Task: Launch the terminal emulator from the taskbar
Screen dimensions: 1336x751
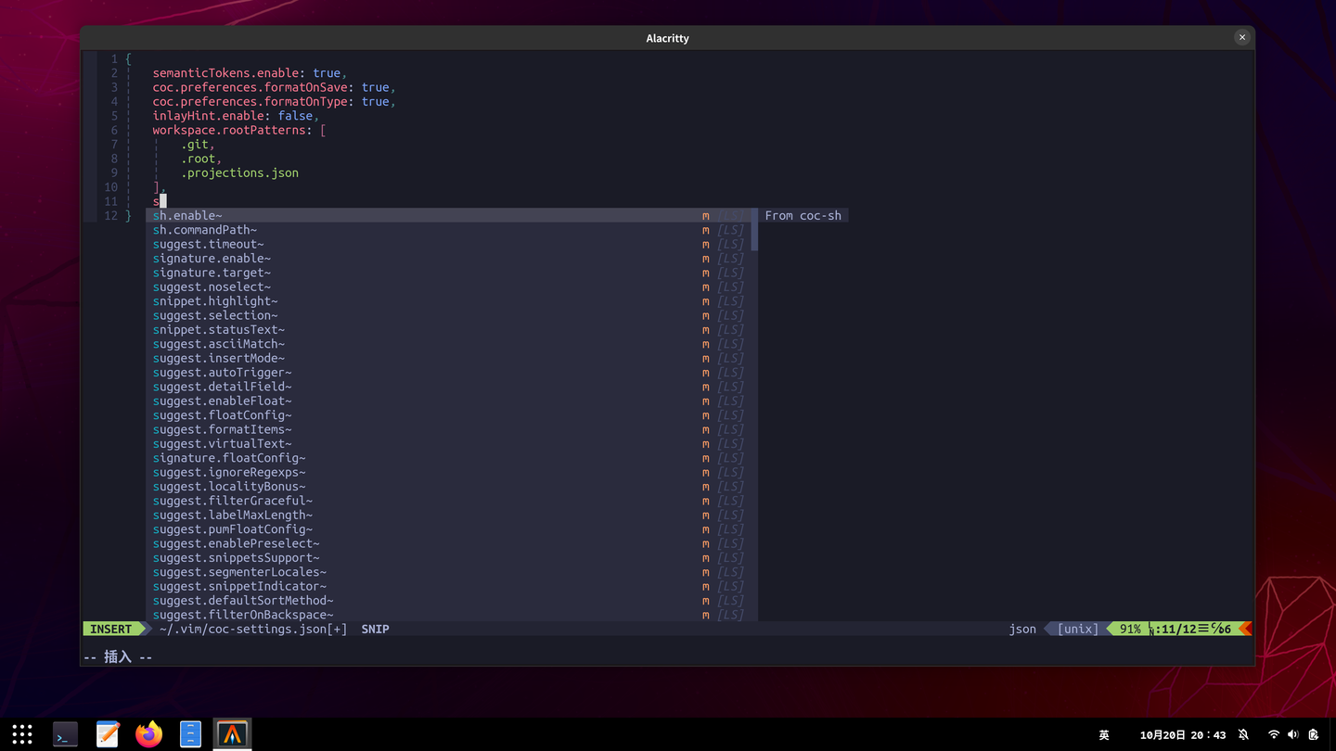Action: coord(64,734)
